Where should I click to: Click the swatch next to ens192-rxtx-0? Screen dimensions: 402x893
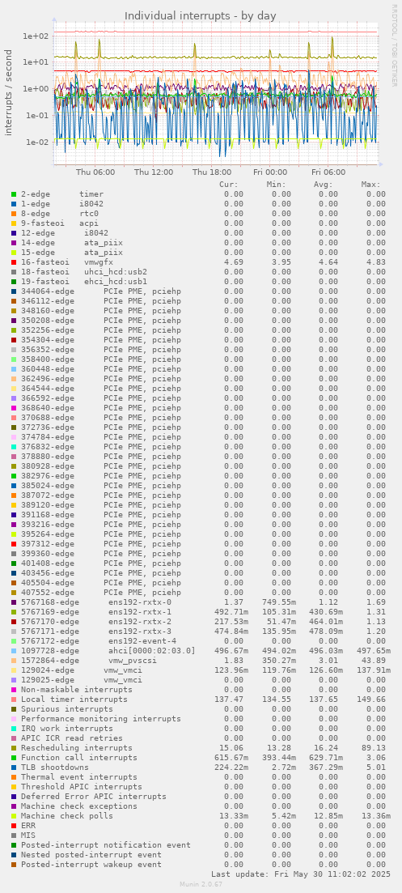click(14, 602)
